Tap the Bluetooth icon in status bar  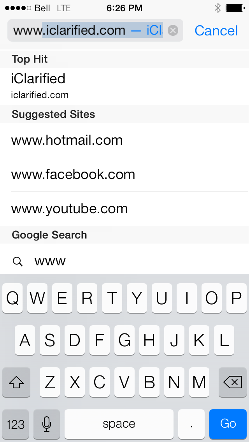tap(218, 8)
